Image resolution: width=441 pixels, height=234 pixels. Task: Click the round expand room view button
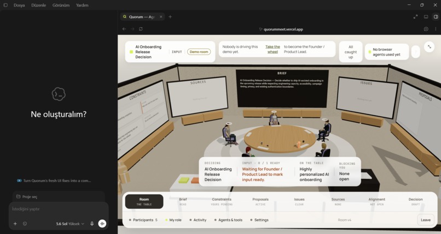click(430, 47)
